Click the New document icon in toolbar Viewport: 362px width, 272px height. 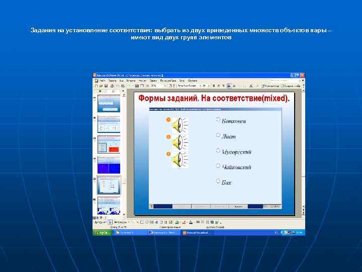96,86
